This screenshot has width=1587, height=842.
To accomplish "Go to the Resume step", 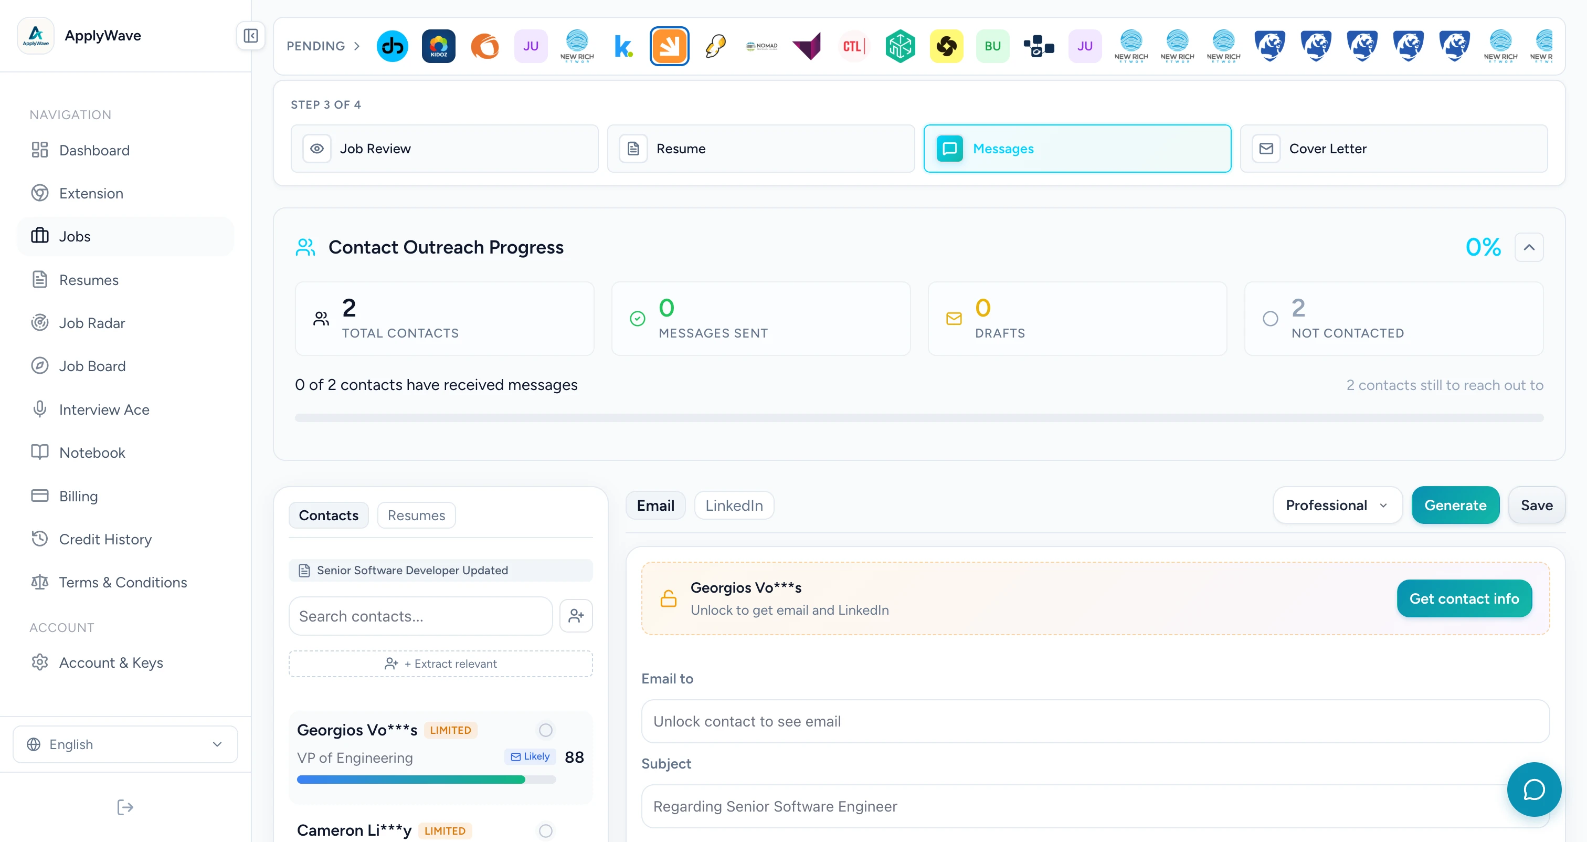I will tap(761, 149).
